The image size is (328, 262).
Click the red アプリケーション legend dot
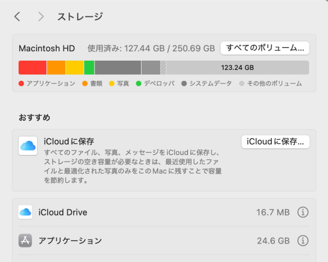point(21,84)
